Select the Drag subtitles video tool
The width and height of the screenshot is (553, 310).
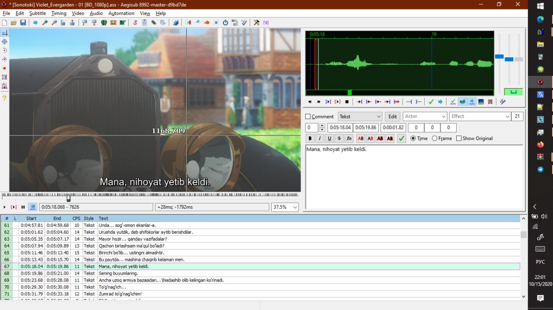[4, 41]
